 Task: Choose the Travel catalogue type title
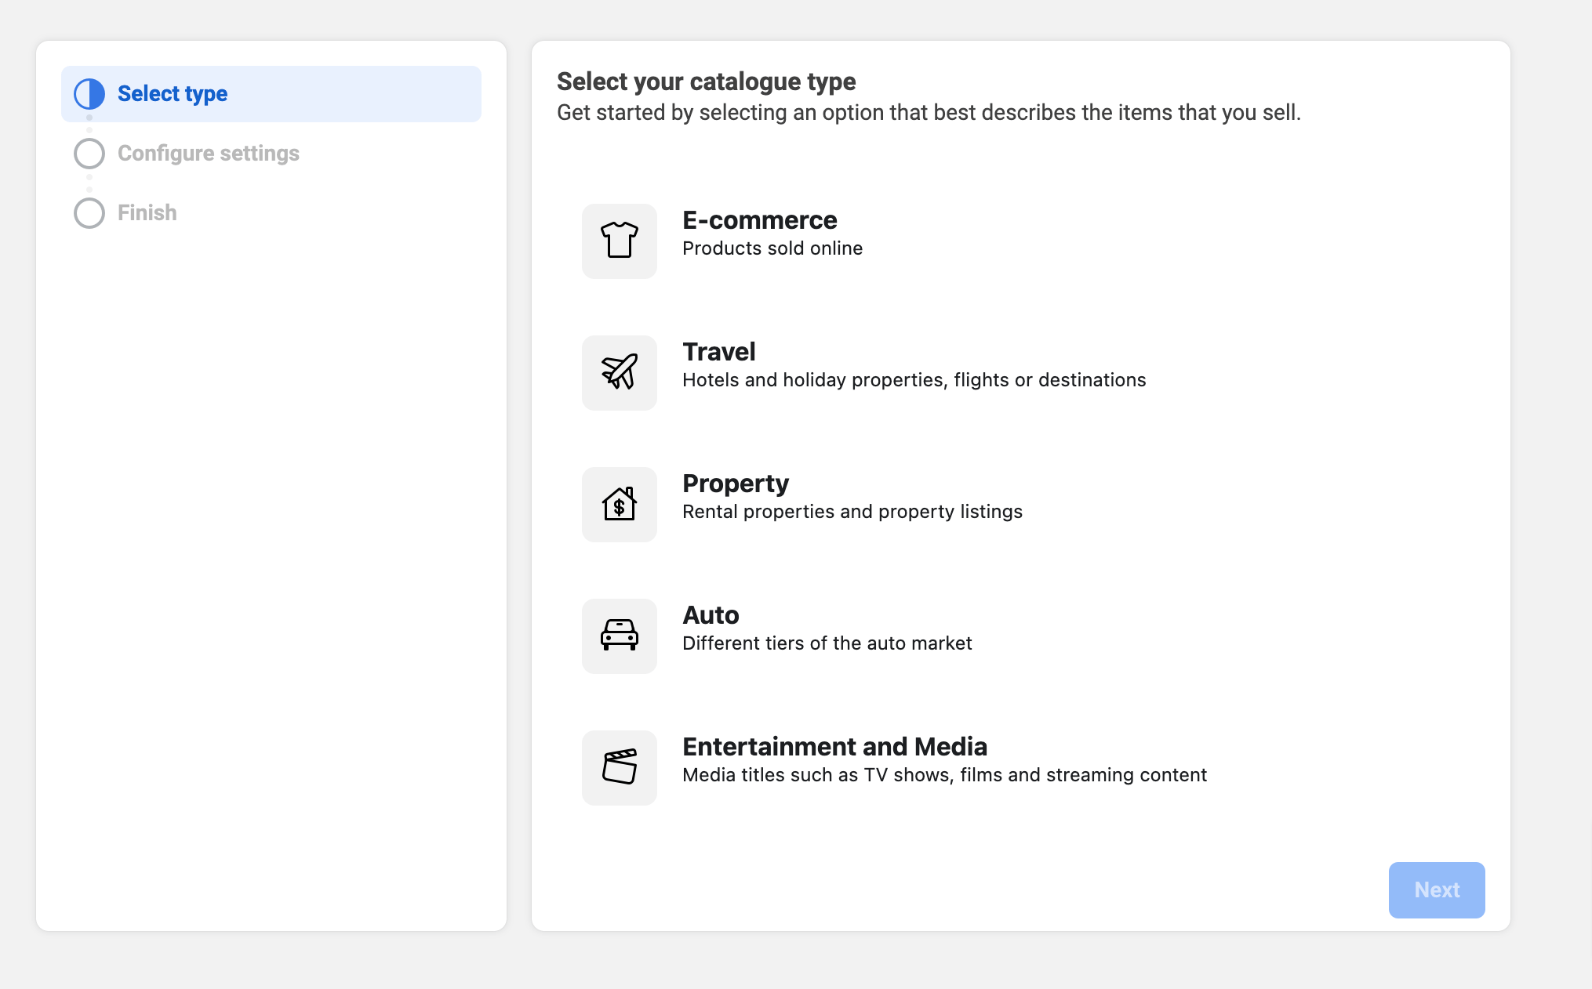point(719,352)
